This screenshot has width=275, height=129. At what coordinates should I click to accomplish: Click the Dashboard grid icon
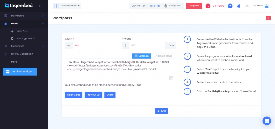tap(6, 16)
